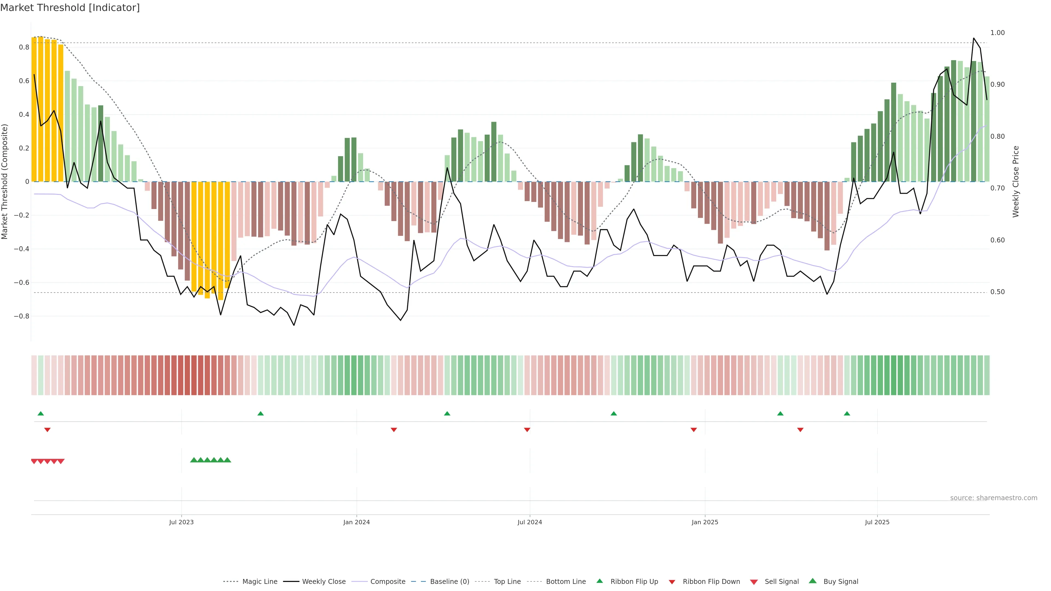
Task: Click the first green ribbon flip-up marker
Action: (41, 414)
